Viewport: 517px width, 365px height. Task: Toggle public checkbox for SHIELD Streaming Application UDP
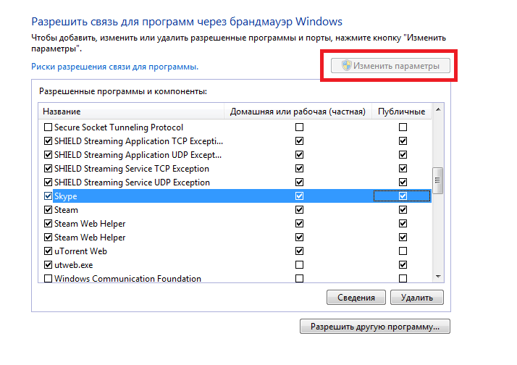point(403,155)
